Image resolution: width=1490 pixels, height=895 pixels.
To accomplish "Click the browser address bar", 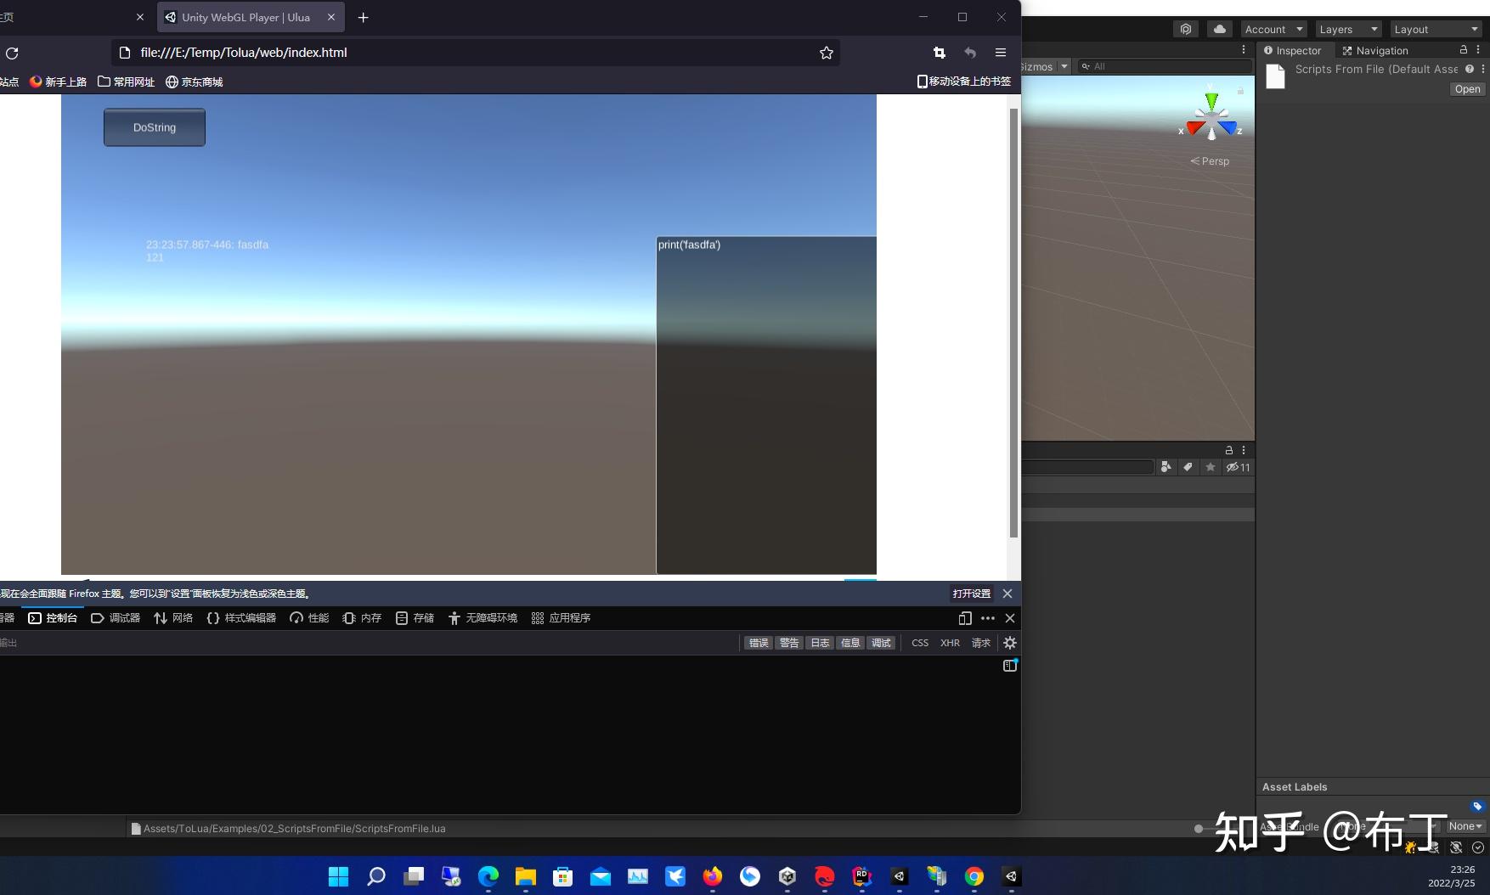I will coord(467,53).
